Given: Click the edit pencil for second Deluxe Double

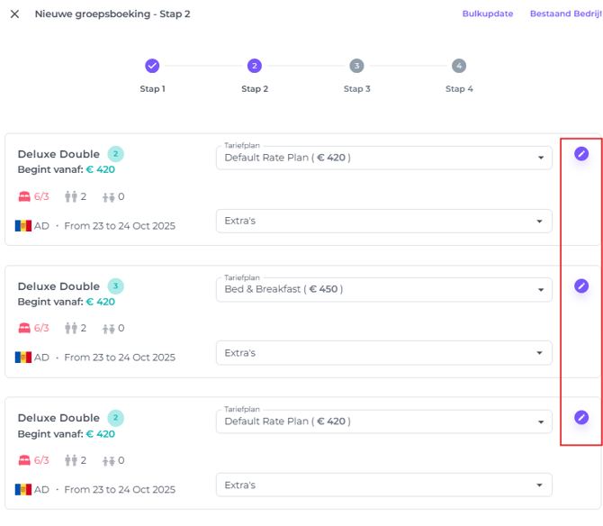Looking at the screenshot, I should [x=581, y=286].
